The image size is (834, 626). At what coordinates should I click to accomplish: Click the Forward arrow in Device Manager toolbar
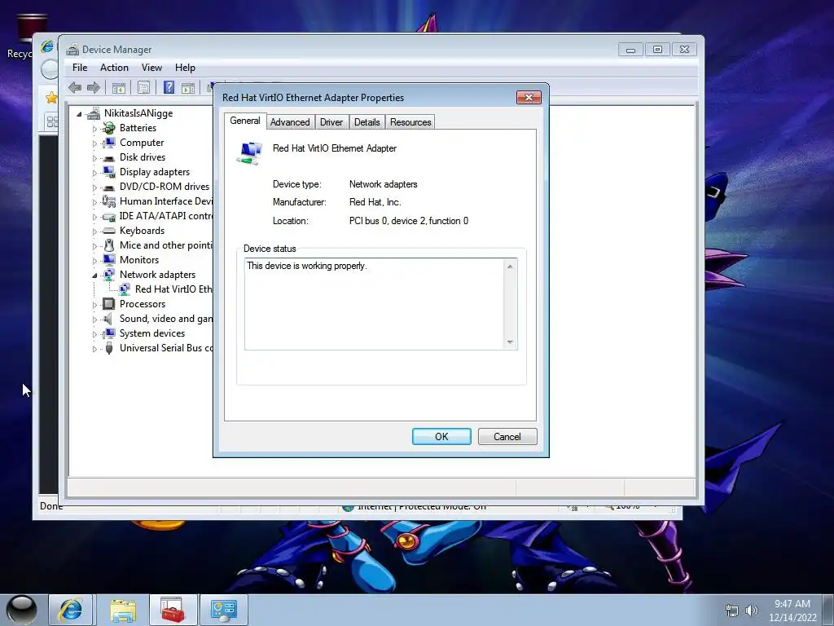click(x=94, y=88)
